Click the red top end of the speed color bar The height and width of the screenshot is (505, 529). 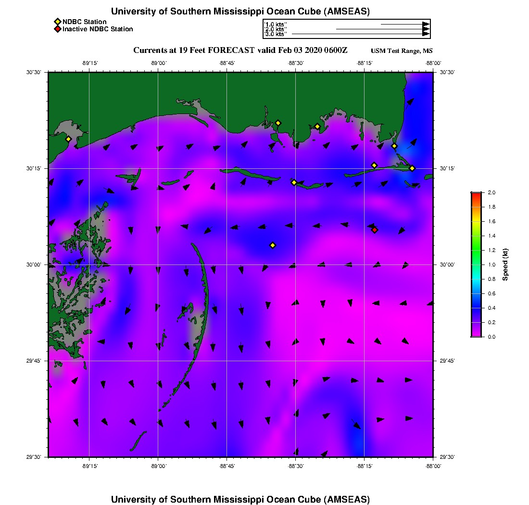point(476,194)
